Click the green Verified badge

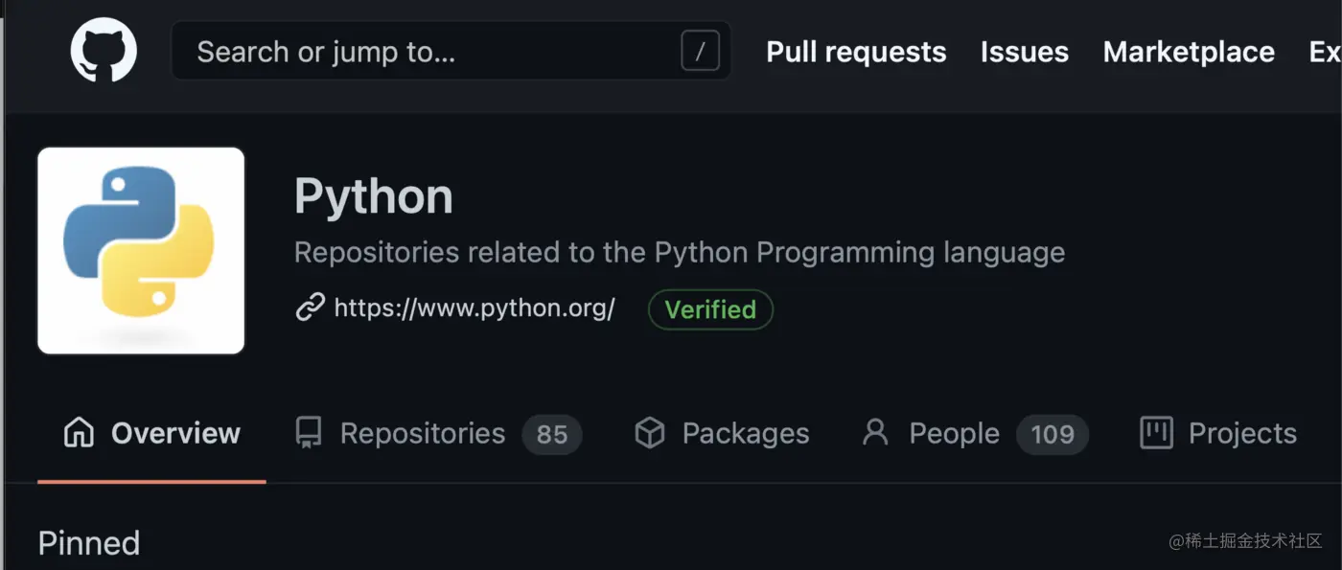coord(710,309)
